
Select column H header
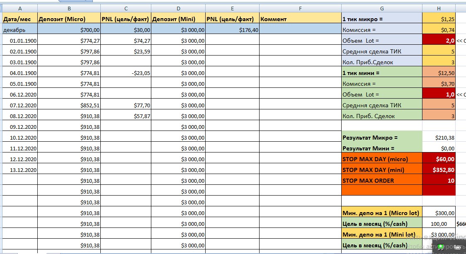(439, 8)
